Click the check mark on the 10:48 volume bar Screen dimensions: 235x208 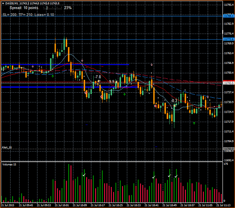(x=169, y=176)
